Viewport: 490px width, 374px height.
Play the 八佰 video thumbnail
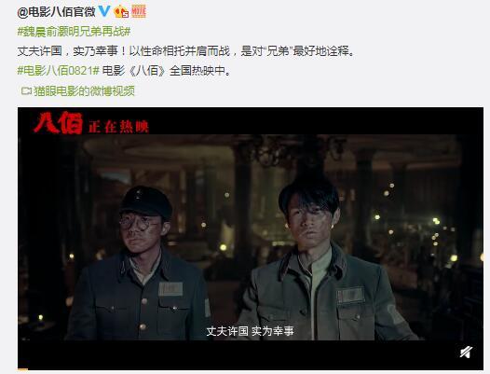251,239
